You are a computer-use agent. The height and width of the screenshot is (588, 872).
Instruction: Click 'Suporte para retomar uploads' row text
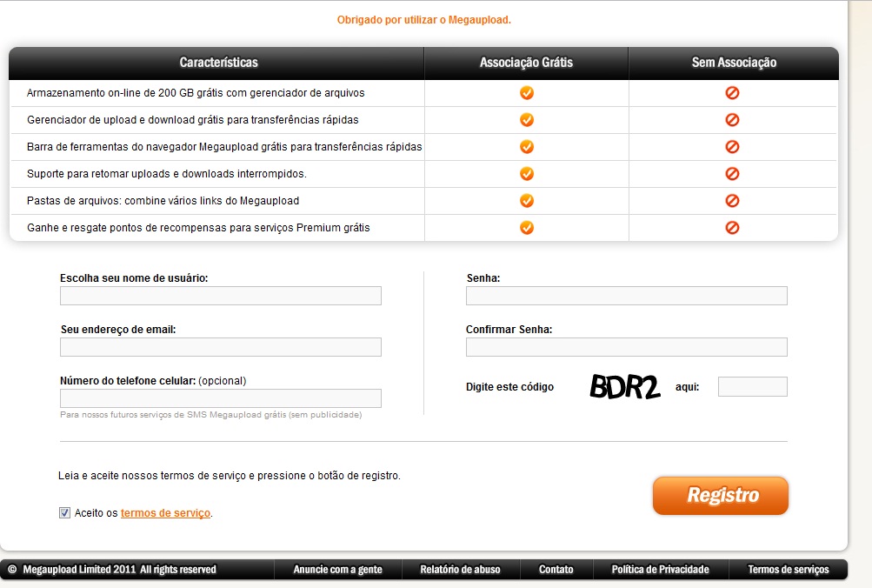coord(167,174)
